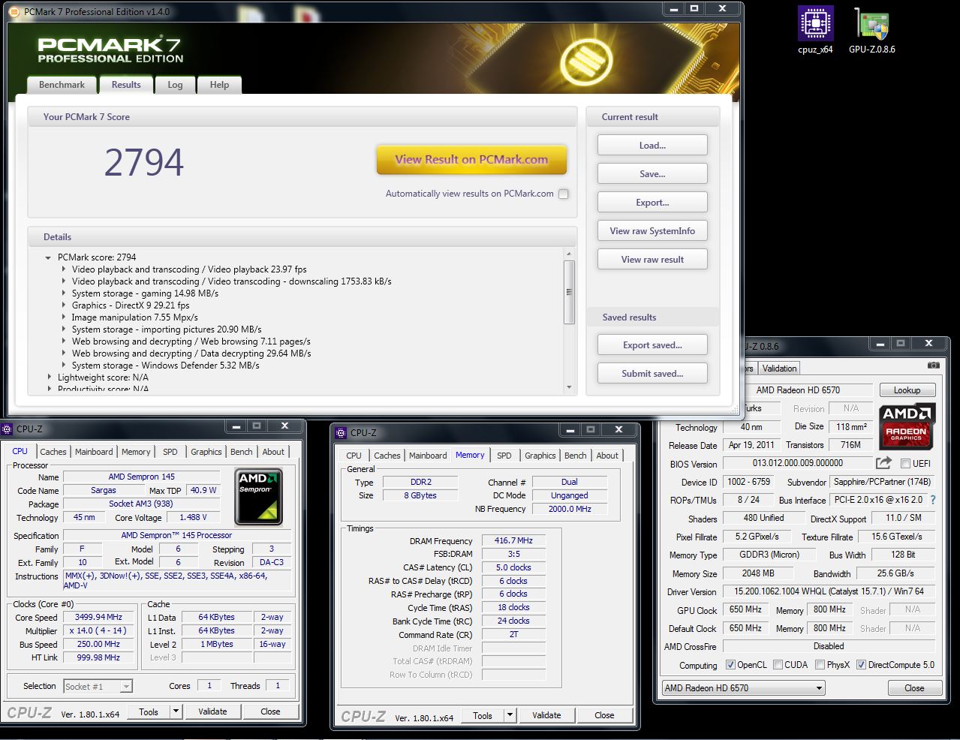Select Graphics tab in left CPU-Z window
960x740 pixels.
[206, 452]
